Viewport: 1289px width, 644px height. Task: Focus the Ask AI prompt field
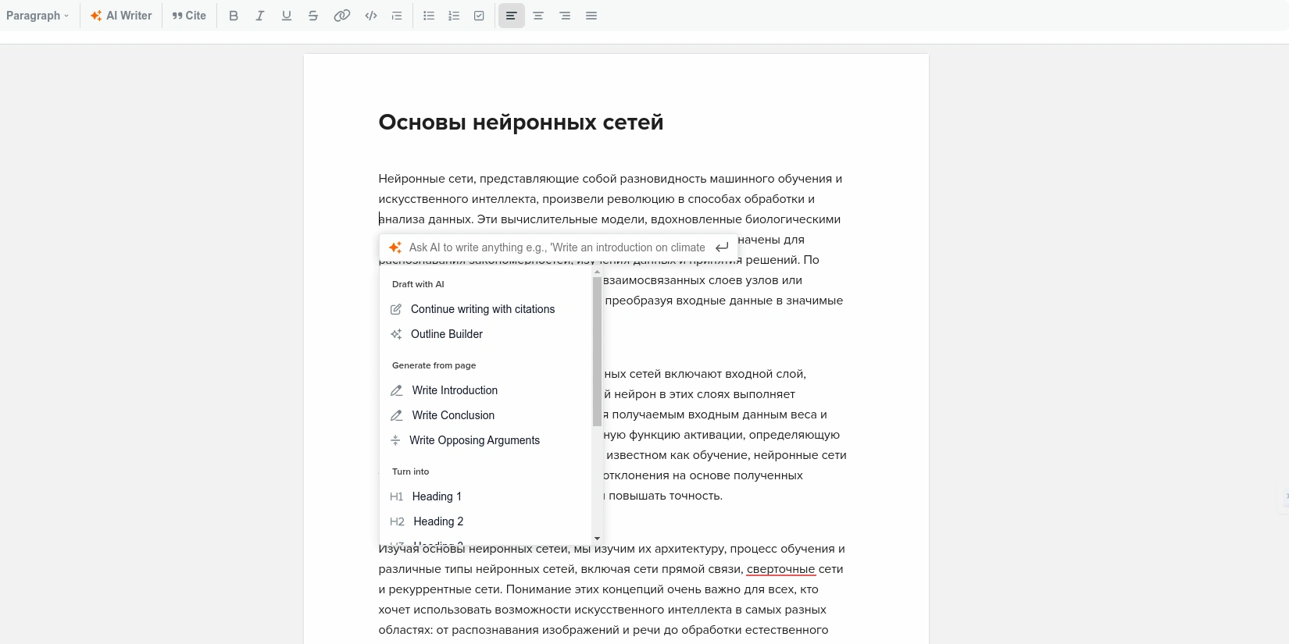coord(556,247)
